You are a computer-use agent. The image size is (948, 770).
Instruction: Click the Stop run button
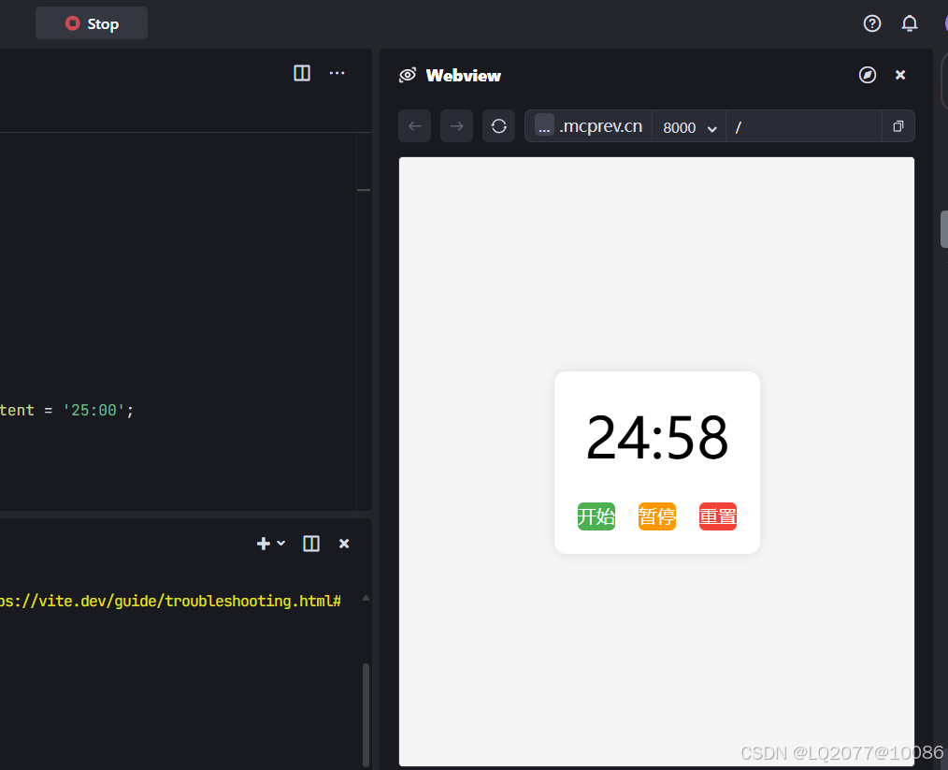(92, 23)
